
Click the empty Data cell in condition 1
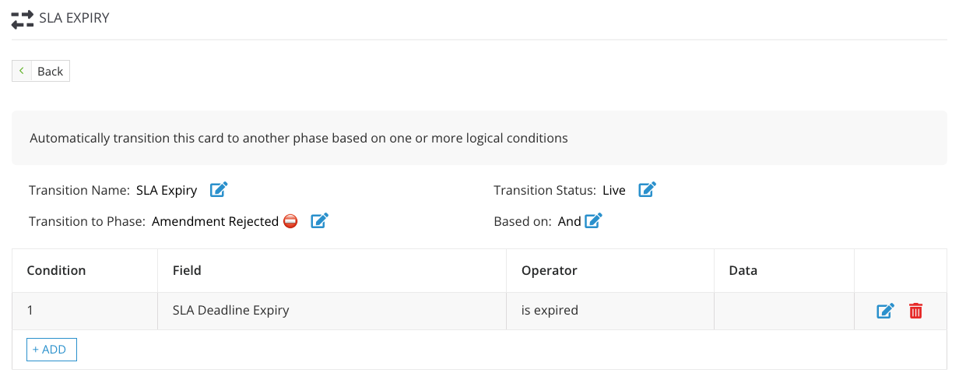(x=784, y=311)
